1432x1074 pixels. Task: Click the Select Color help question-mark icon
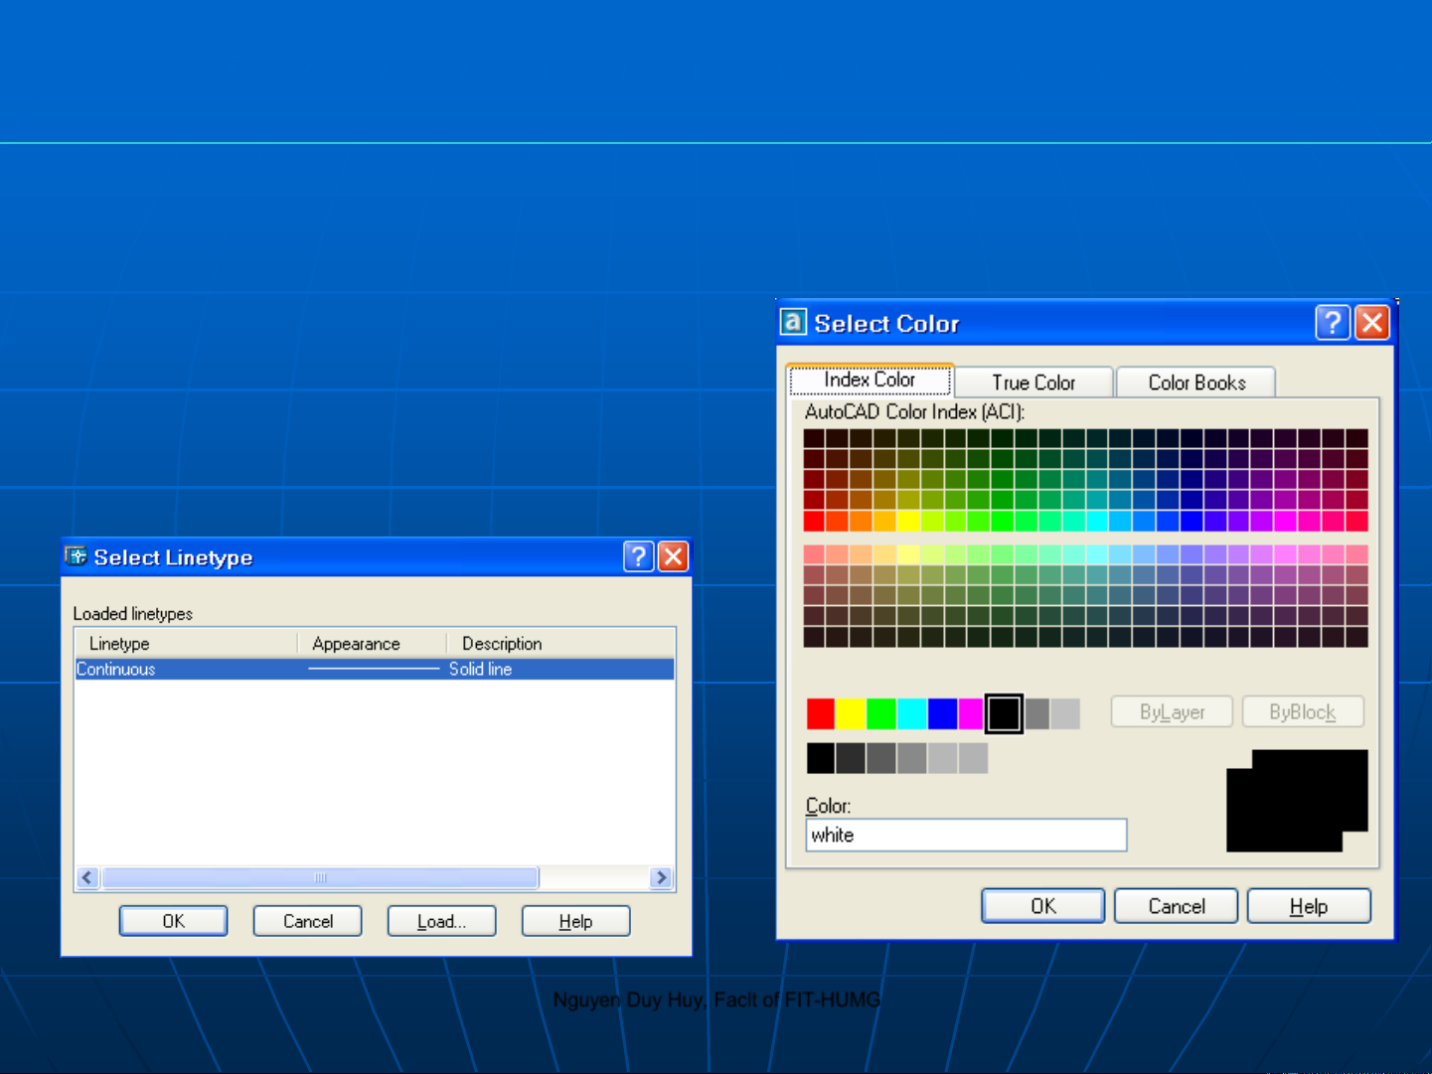click(x=1333, y=323)
